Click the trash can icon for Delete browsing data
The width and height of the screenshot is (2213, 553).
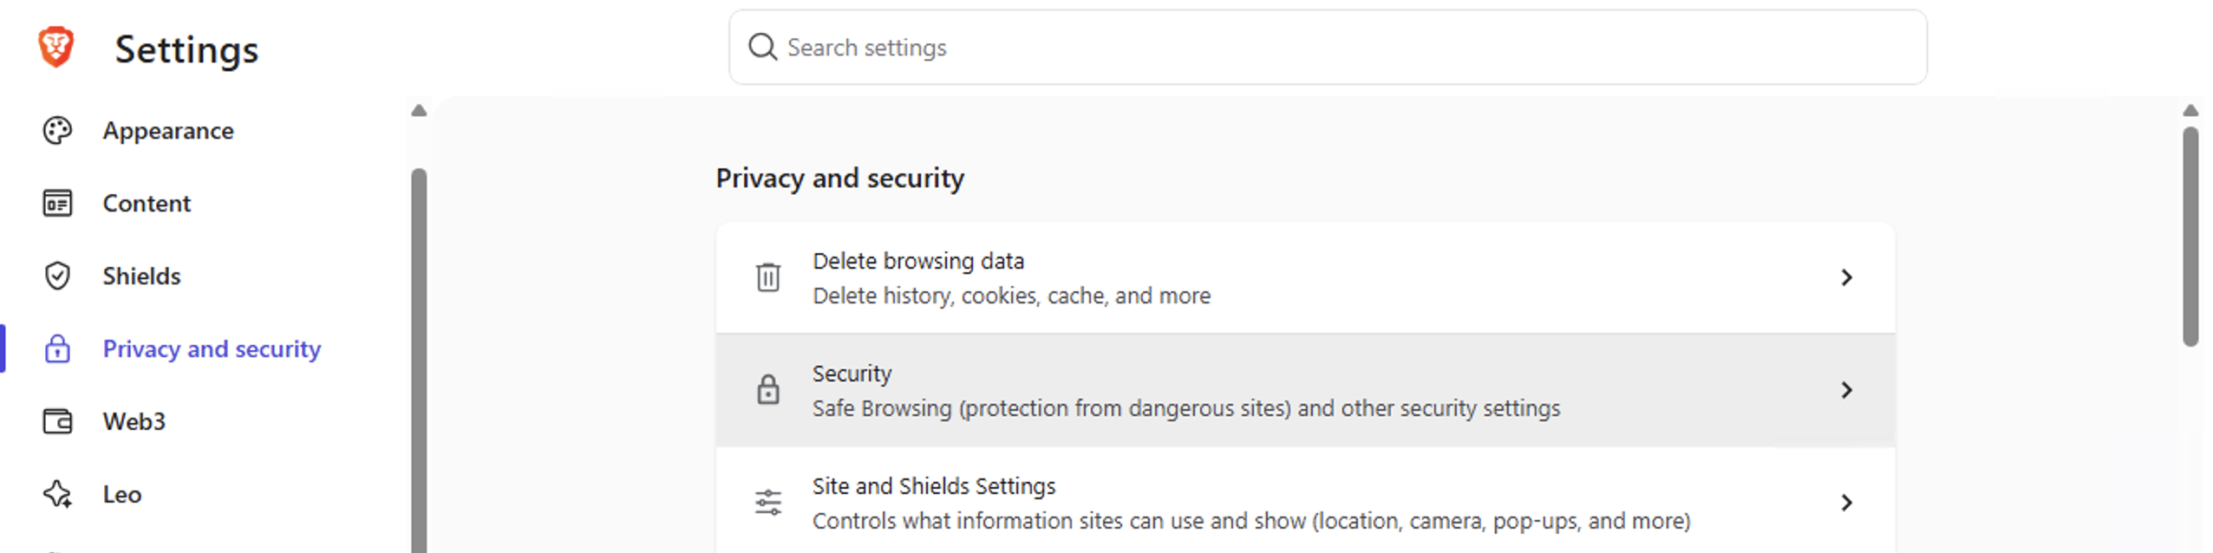(767, 277)
